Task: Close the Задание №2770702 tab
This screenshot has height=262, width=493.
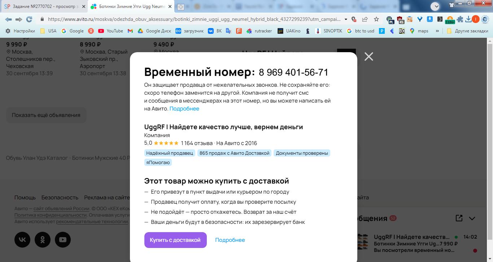Action: coord(83,6)
